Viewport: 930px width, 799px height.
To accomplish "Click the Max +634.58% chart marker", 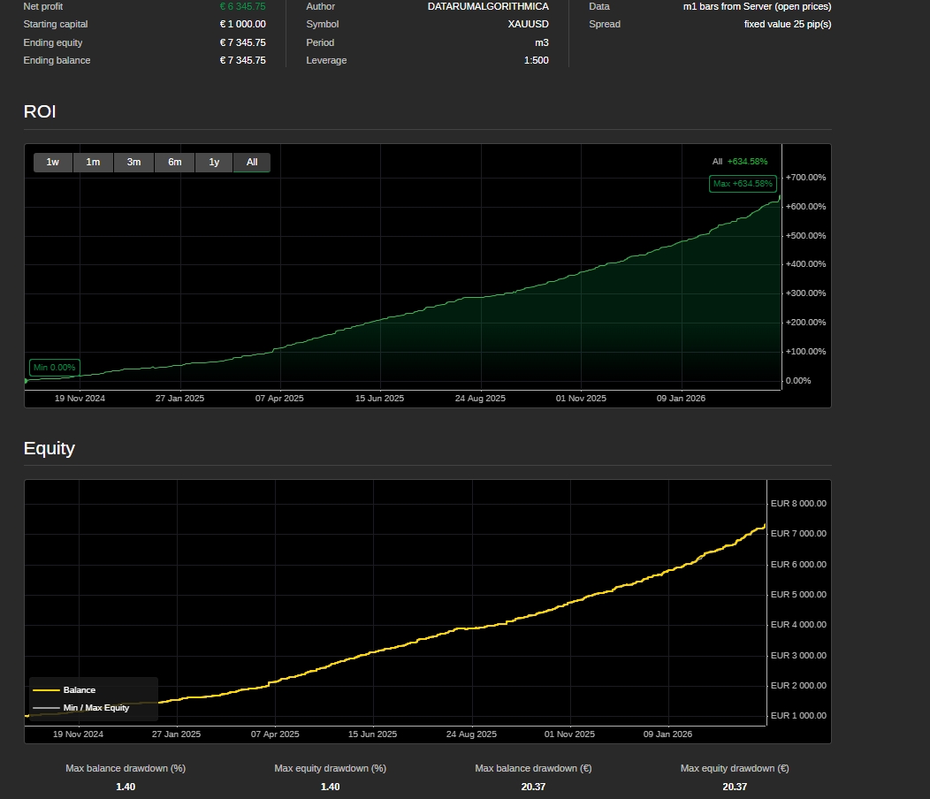I will 743,184.
